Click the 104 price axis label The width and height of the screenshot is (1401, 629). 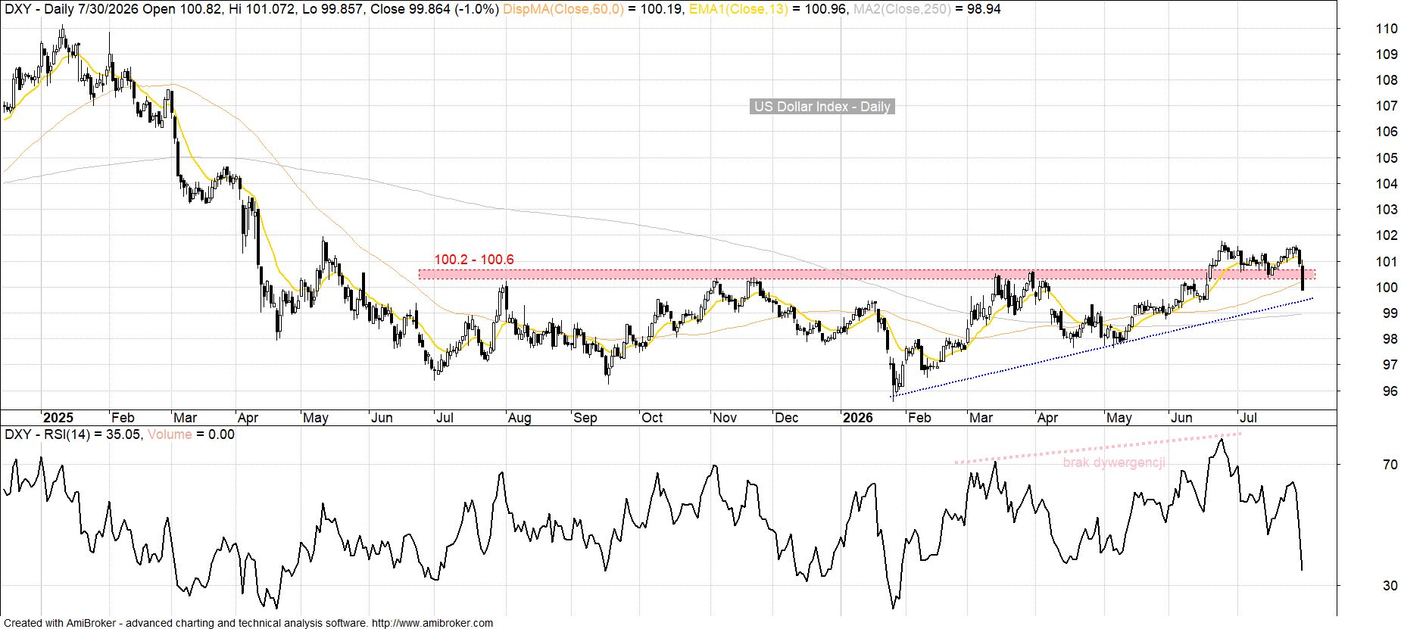pyautogui.click(x=1387, y=184)
